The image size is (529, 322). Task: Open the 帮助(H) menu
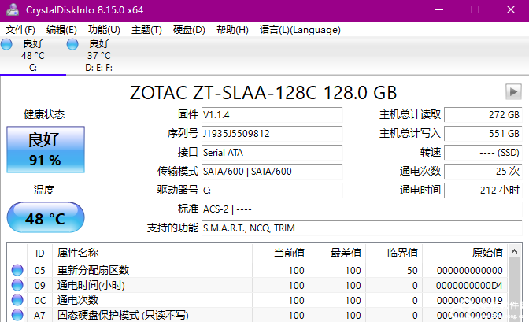coord(232,30)
